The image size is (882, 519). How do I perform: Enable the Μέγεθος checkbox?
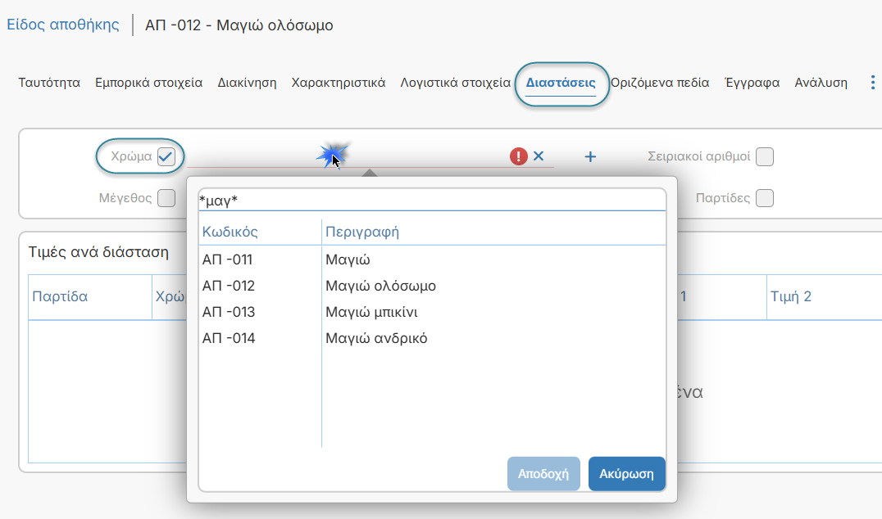click(166, 198)
